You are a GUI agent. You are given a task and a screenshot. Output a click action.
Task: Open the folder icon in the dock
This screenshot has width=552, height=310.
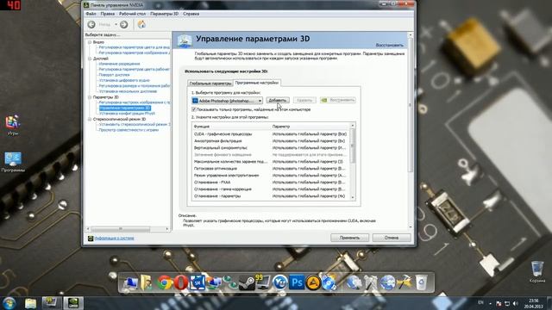pos(147,282)
